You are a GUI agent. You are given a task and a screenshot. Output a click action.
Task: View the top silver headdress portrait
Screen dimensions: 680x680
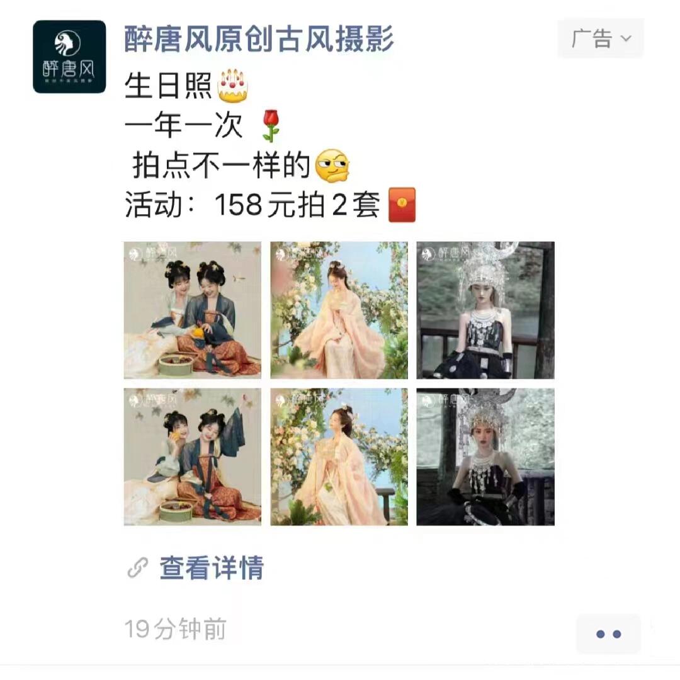tap(485, 310)
